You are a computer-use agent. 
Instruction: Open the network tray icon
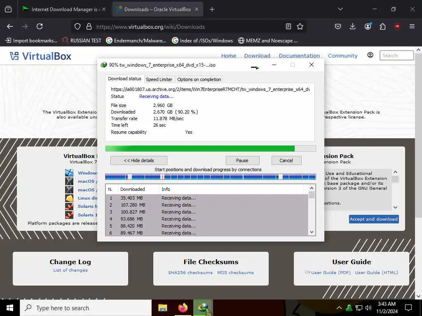point(359,308)
